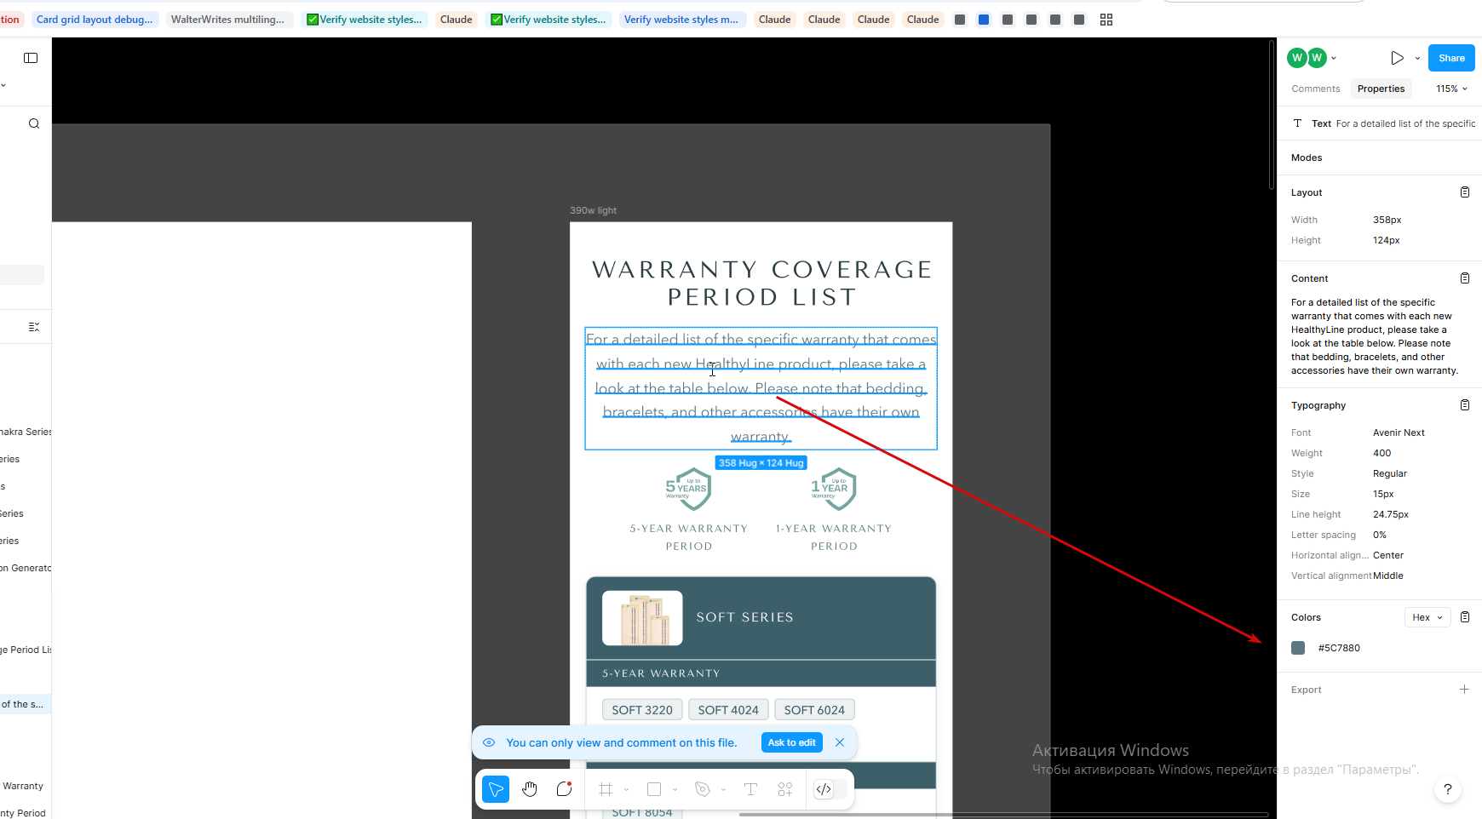1482x819 pixels.
Task: Click the eye icon in view-only banner
Action: point(489,742)
